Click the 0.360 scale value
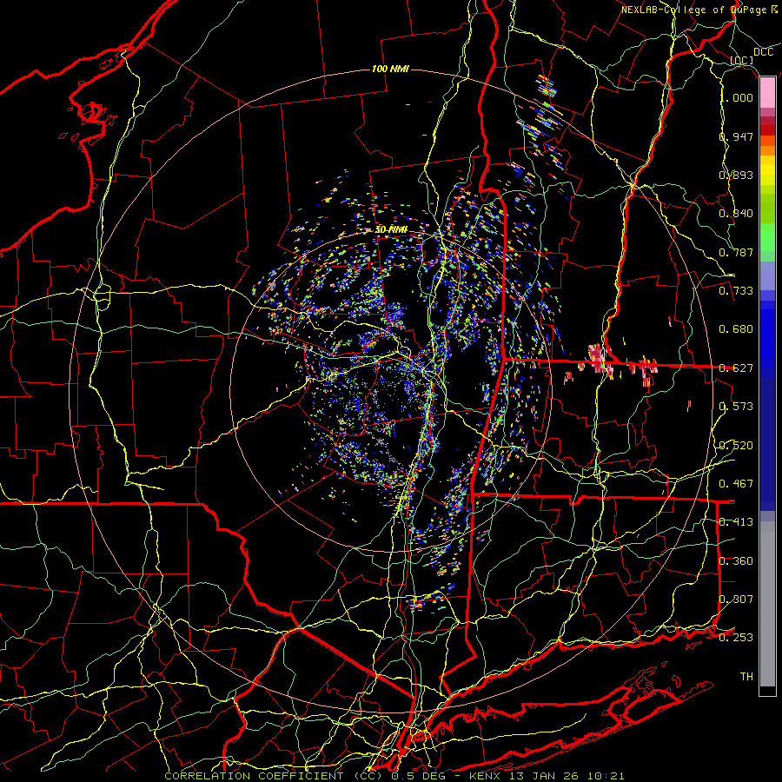This screenshot has height=782, width=782. 736,561
